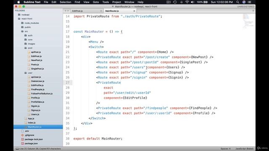The width and height of the screenshot is (269, 151).
Task: Open Signin.js in sidebar
Action: pyautogui.click(x=35, y=106)
